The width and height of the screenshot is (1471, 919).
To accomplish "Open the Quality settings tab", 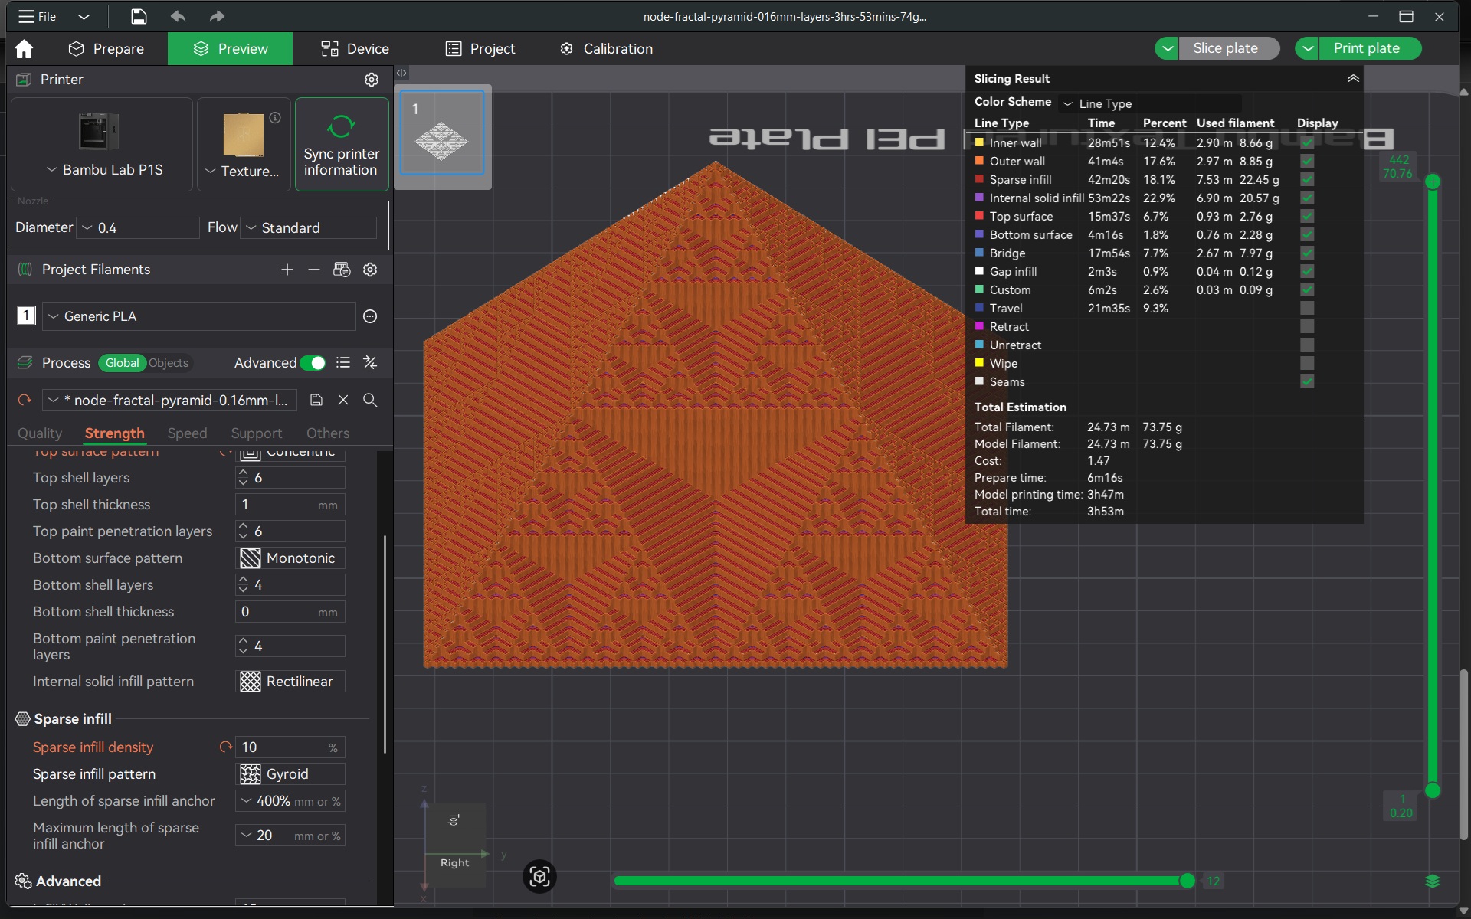I will [x=39, y=433].
